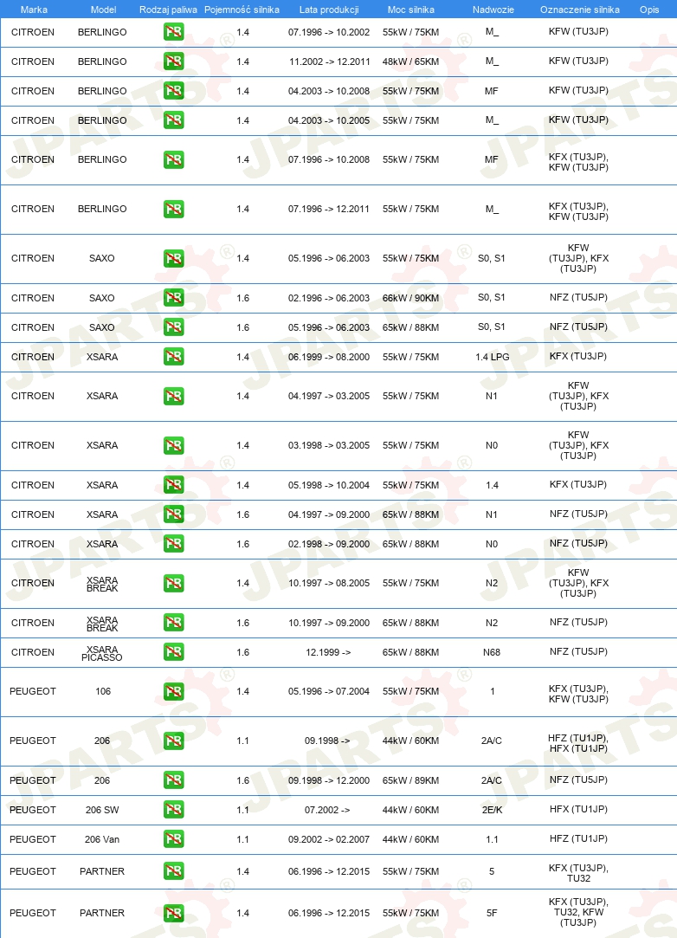Select the 07.2002 -> production date cell

click(328, 810)
